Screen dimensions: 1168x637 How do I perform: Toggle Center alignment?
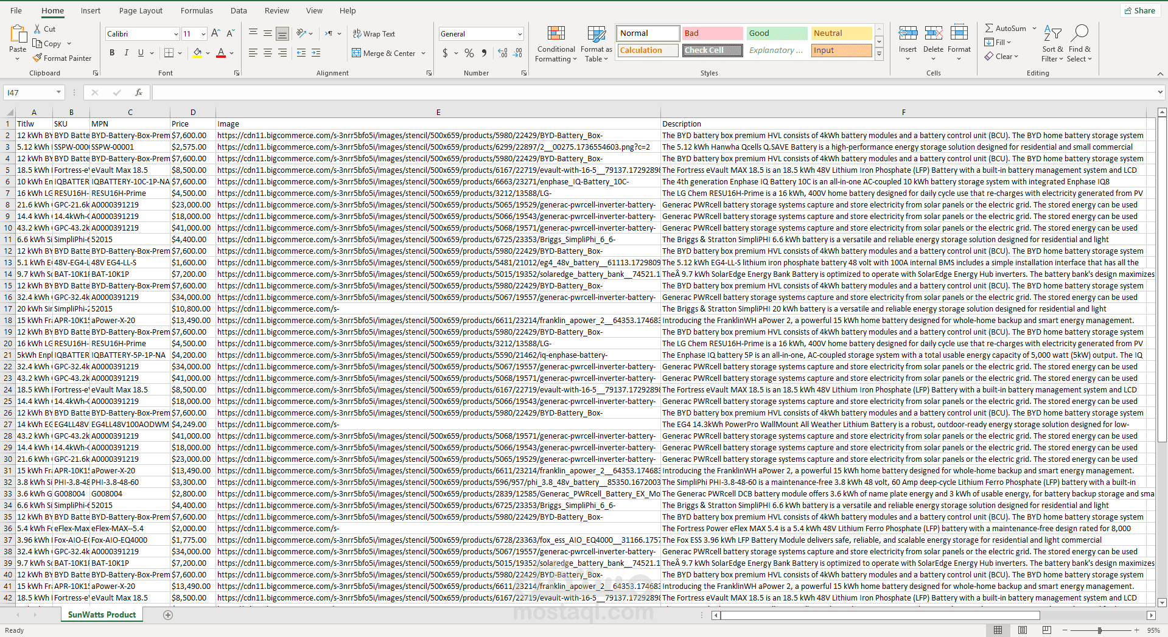pyautogui.click(x=268, y=53)
